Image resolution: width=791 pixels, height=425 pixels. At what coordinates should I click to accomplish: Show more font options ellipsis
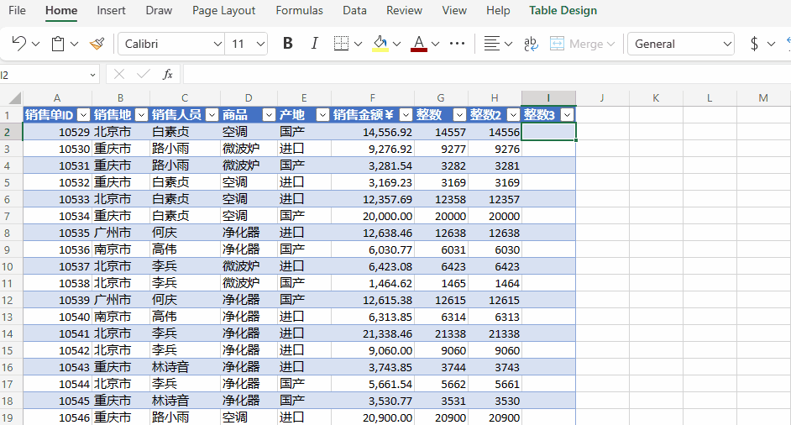(x=457, y=44)
